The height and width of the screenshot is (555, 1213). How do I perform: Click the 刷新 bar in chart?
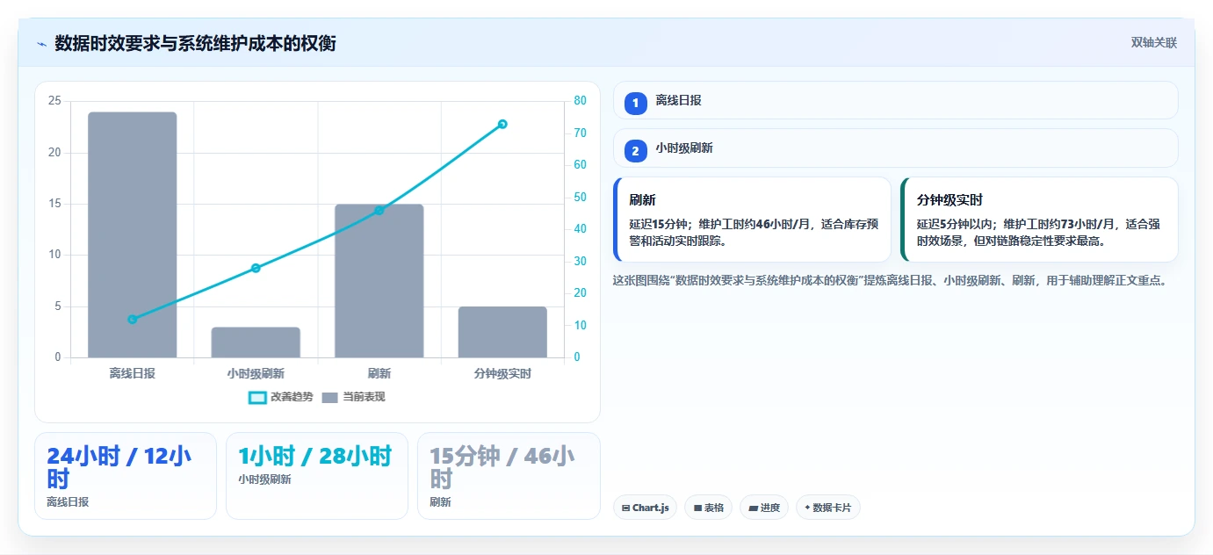coord(379,281)
